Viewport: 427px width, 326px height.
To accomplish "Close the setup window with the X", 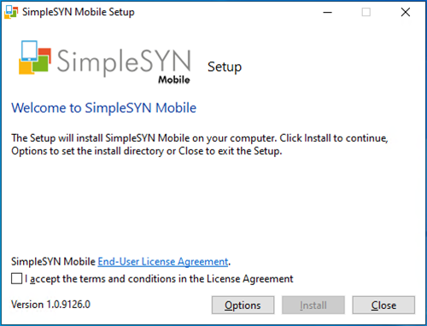I will click(406, 12).
